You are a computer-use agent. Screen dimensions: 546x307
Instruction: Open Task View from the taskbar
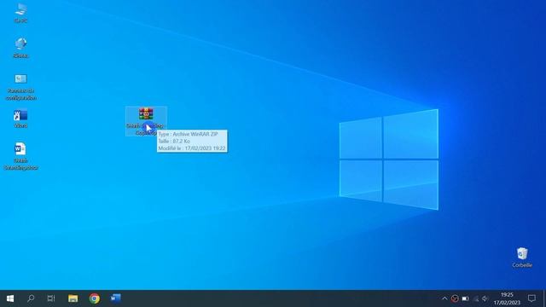tap(51, 298)
